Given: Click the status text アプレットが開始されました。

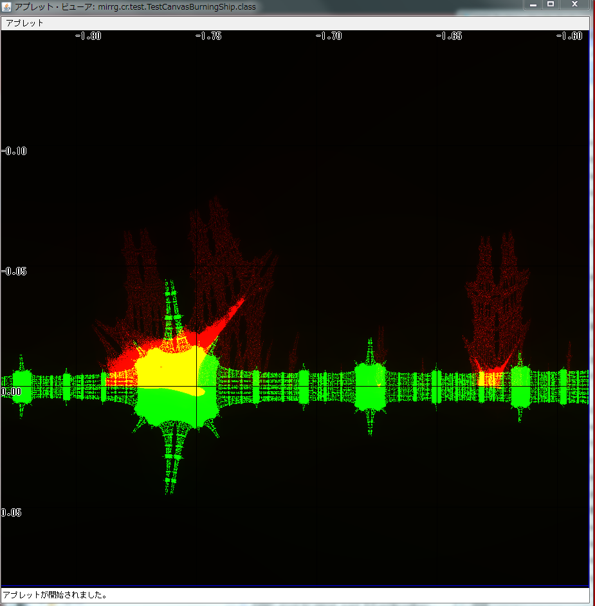Looking at the screenshot, I should click(55, 594).
